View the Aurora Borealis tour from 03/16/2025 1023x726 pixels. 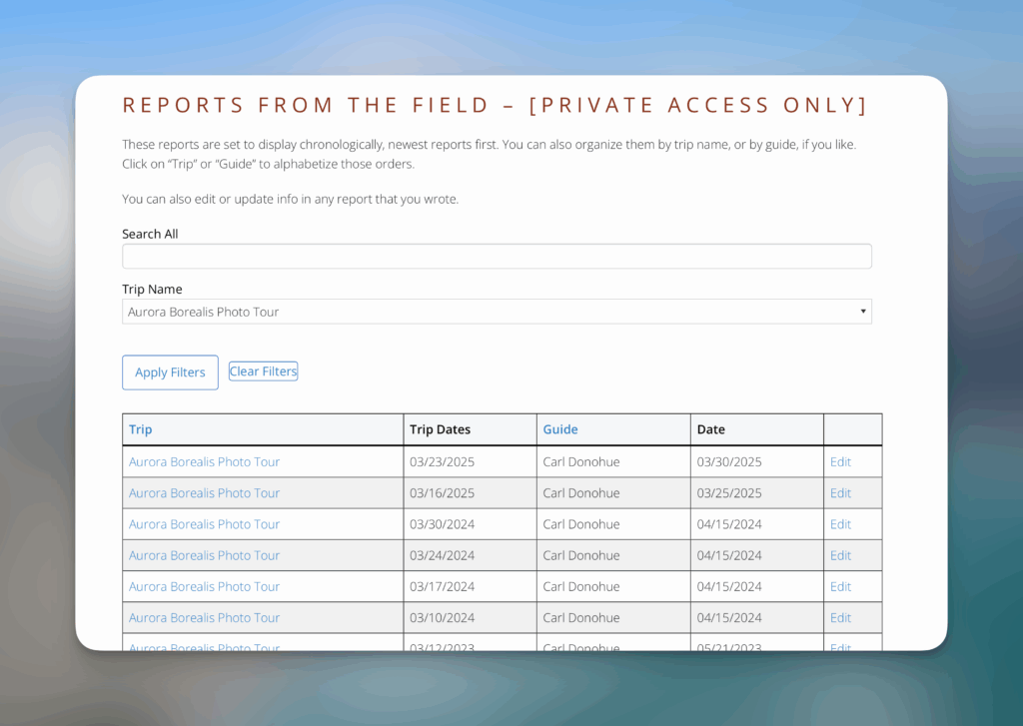204,492
